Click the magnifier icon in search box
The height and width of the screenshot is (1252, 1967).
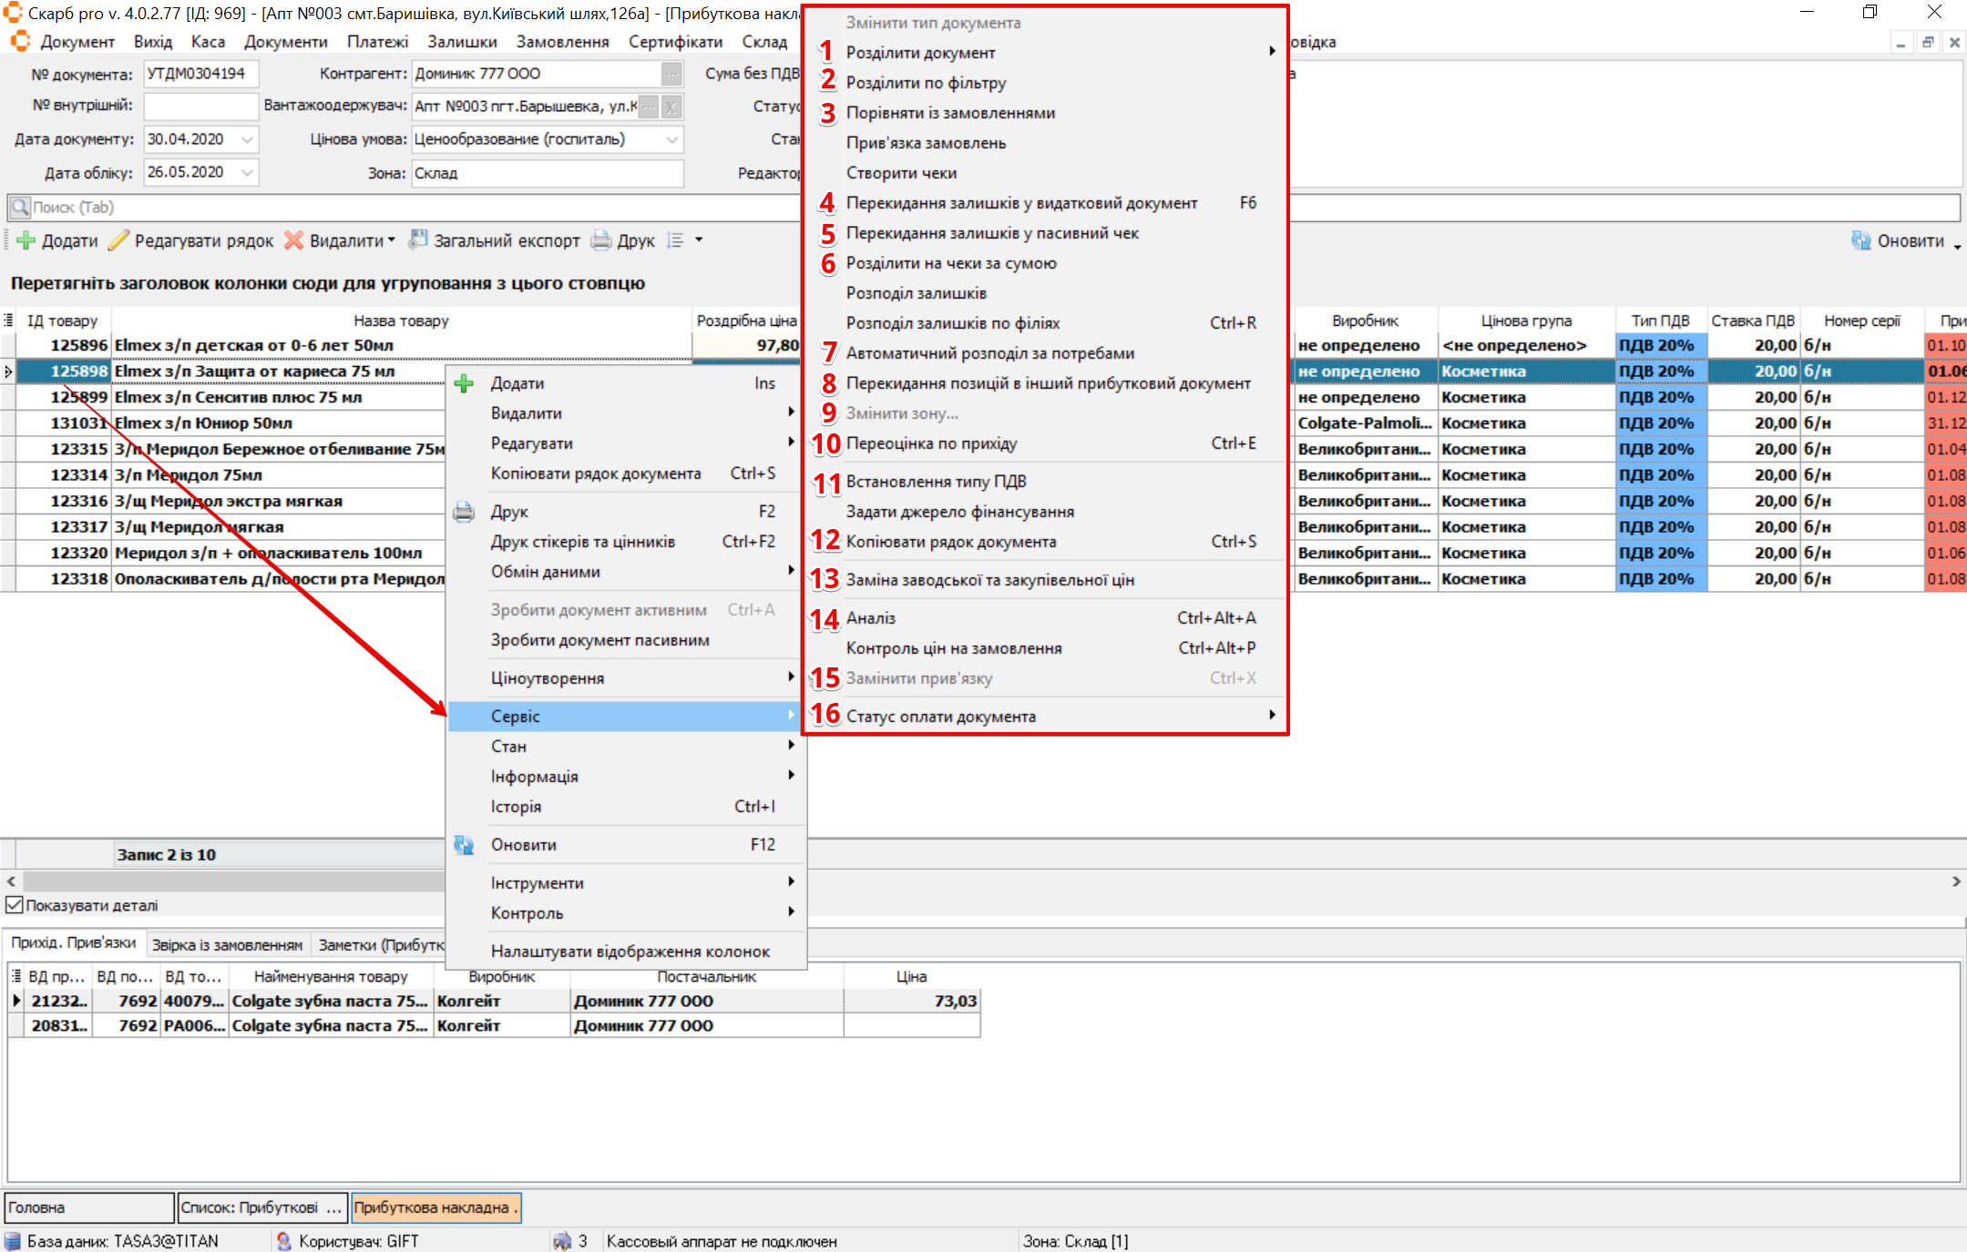tap(19, 208)
